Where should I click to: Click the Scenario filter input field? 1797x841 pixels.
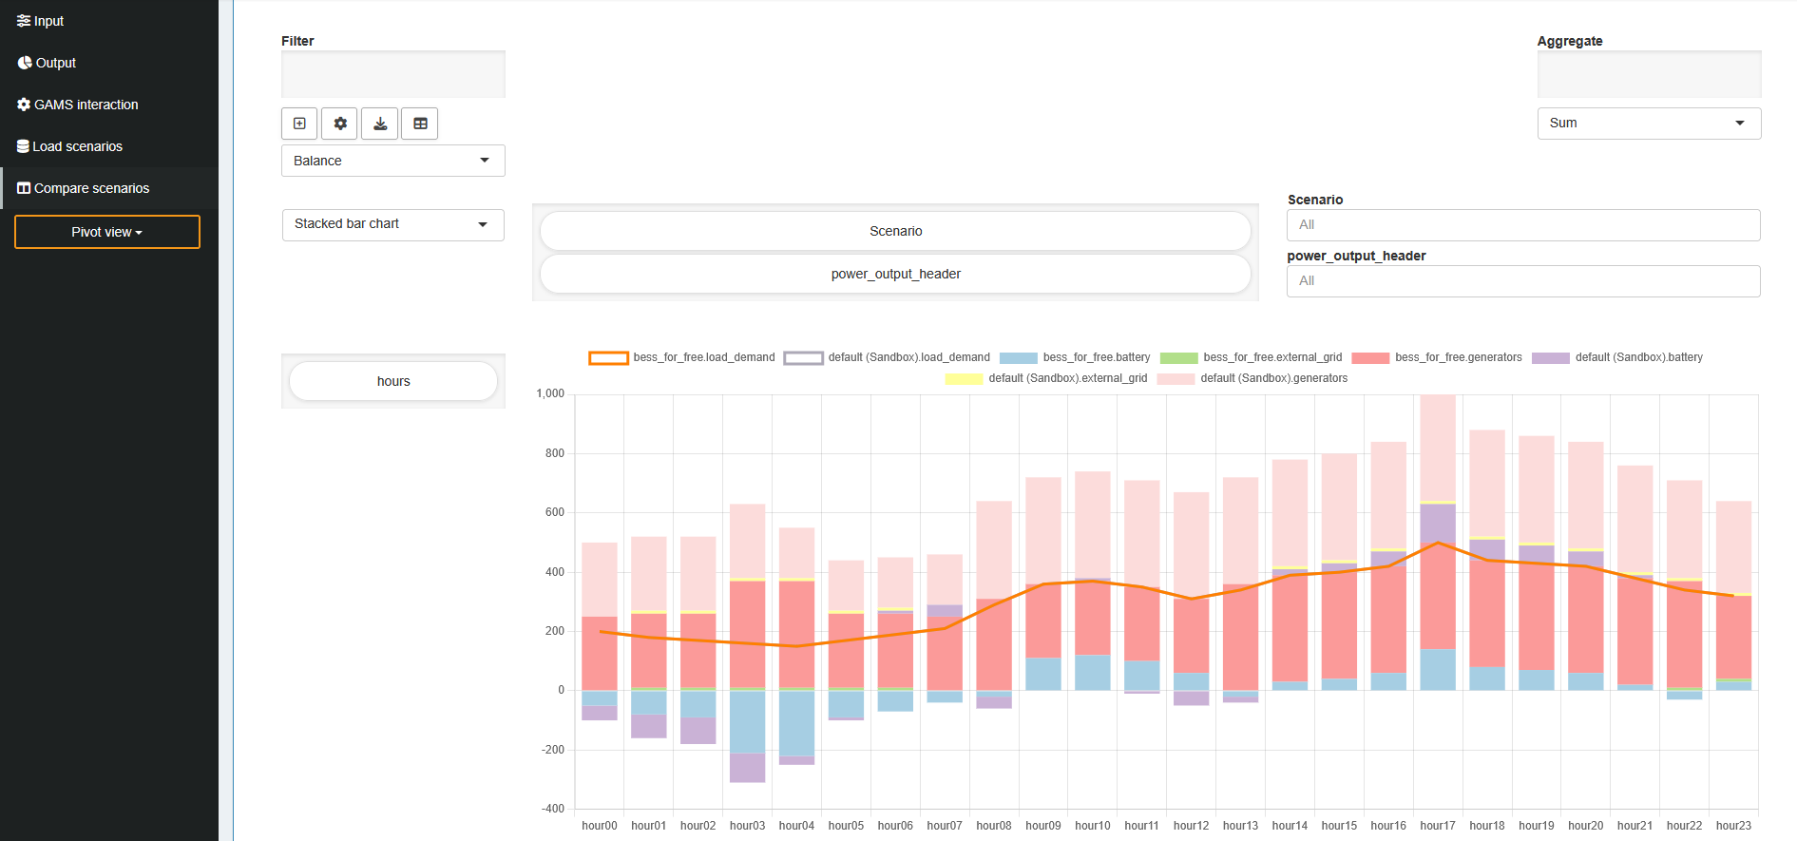pos(1522,225)
